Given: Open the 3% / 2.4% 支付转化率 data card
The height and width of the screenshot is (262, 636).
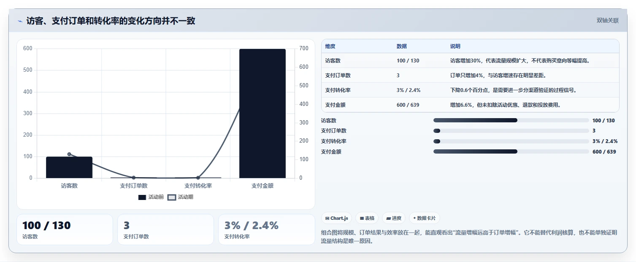Looking at the screenshot, I should (x=267, y=230).
